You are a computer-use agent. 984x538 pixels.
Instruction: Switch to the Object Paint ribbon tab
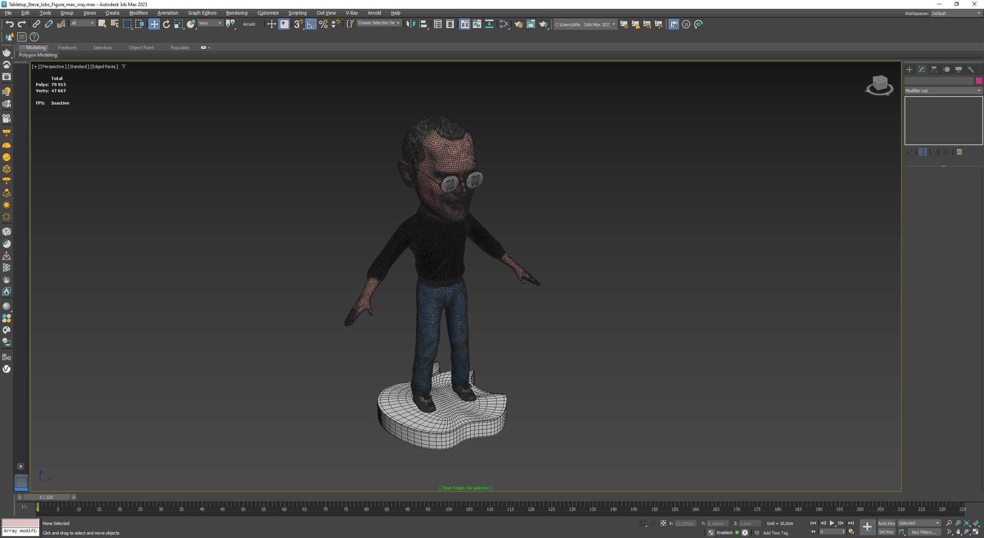point(141,48)
